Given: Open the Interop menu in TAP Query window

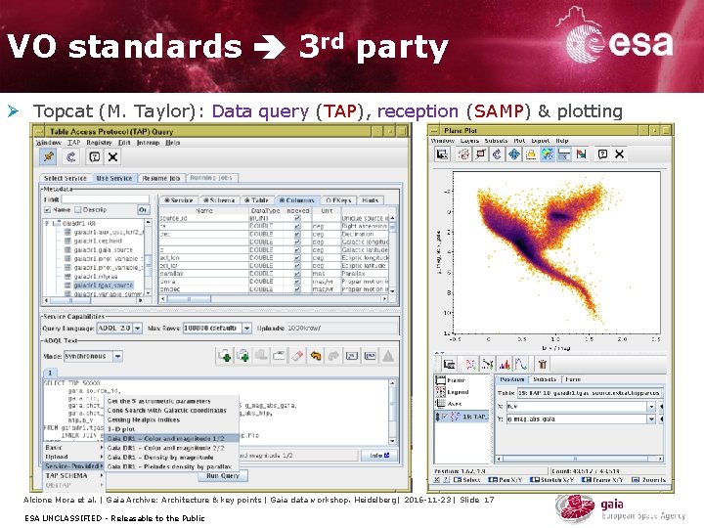Looking at the screenshot, I should (148, 143).
